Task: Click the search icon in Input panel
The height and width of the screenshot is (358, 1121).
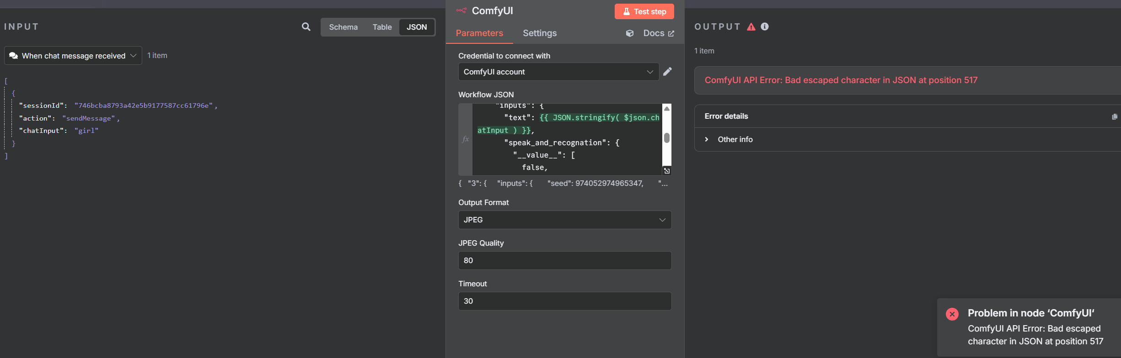Action: (306, 27)
